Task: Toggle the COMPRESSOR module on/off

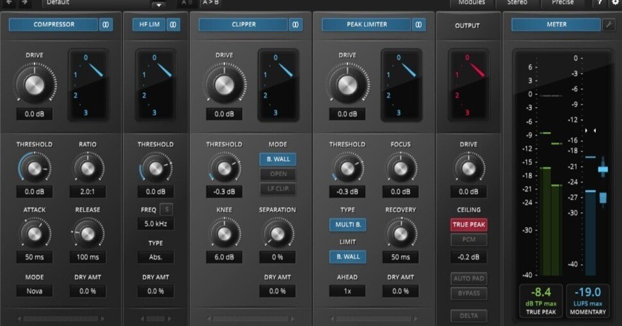Action: click(53, 24)
